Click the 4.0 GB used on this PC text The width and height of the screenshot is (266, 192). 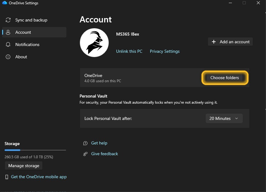coord(103,81)
